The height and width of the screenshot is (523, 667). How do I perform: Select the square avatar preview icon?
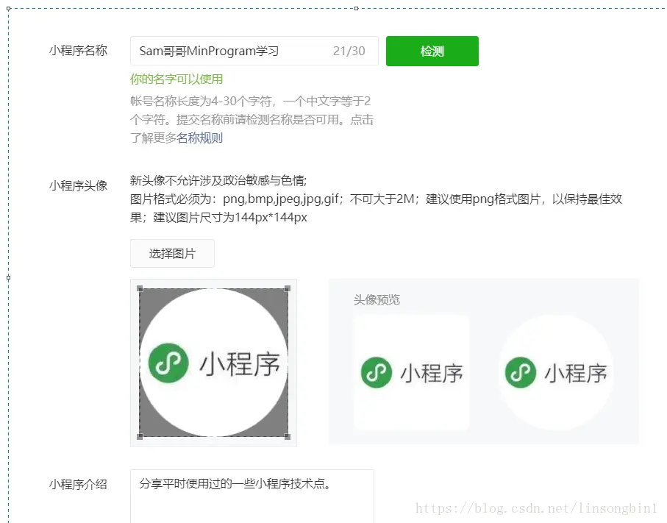tap(412, 371)
